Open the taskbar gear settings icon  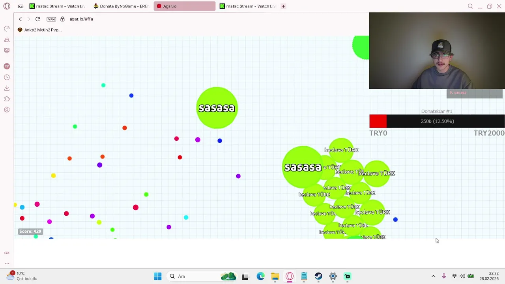coord(333,276)
